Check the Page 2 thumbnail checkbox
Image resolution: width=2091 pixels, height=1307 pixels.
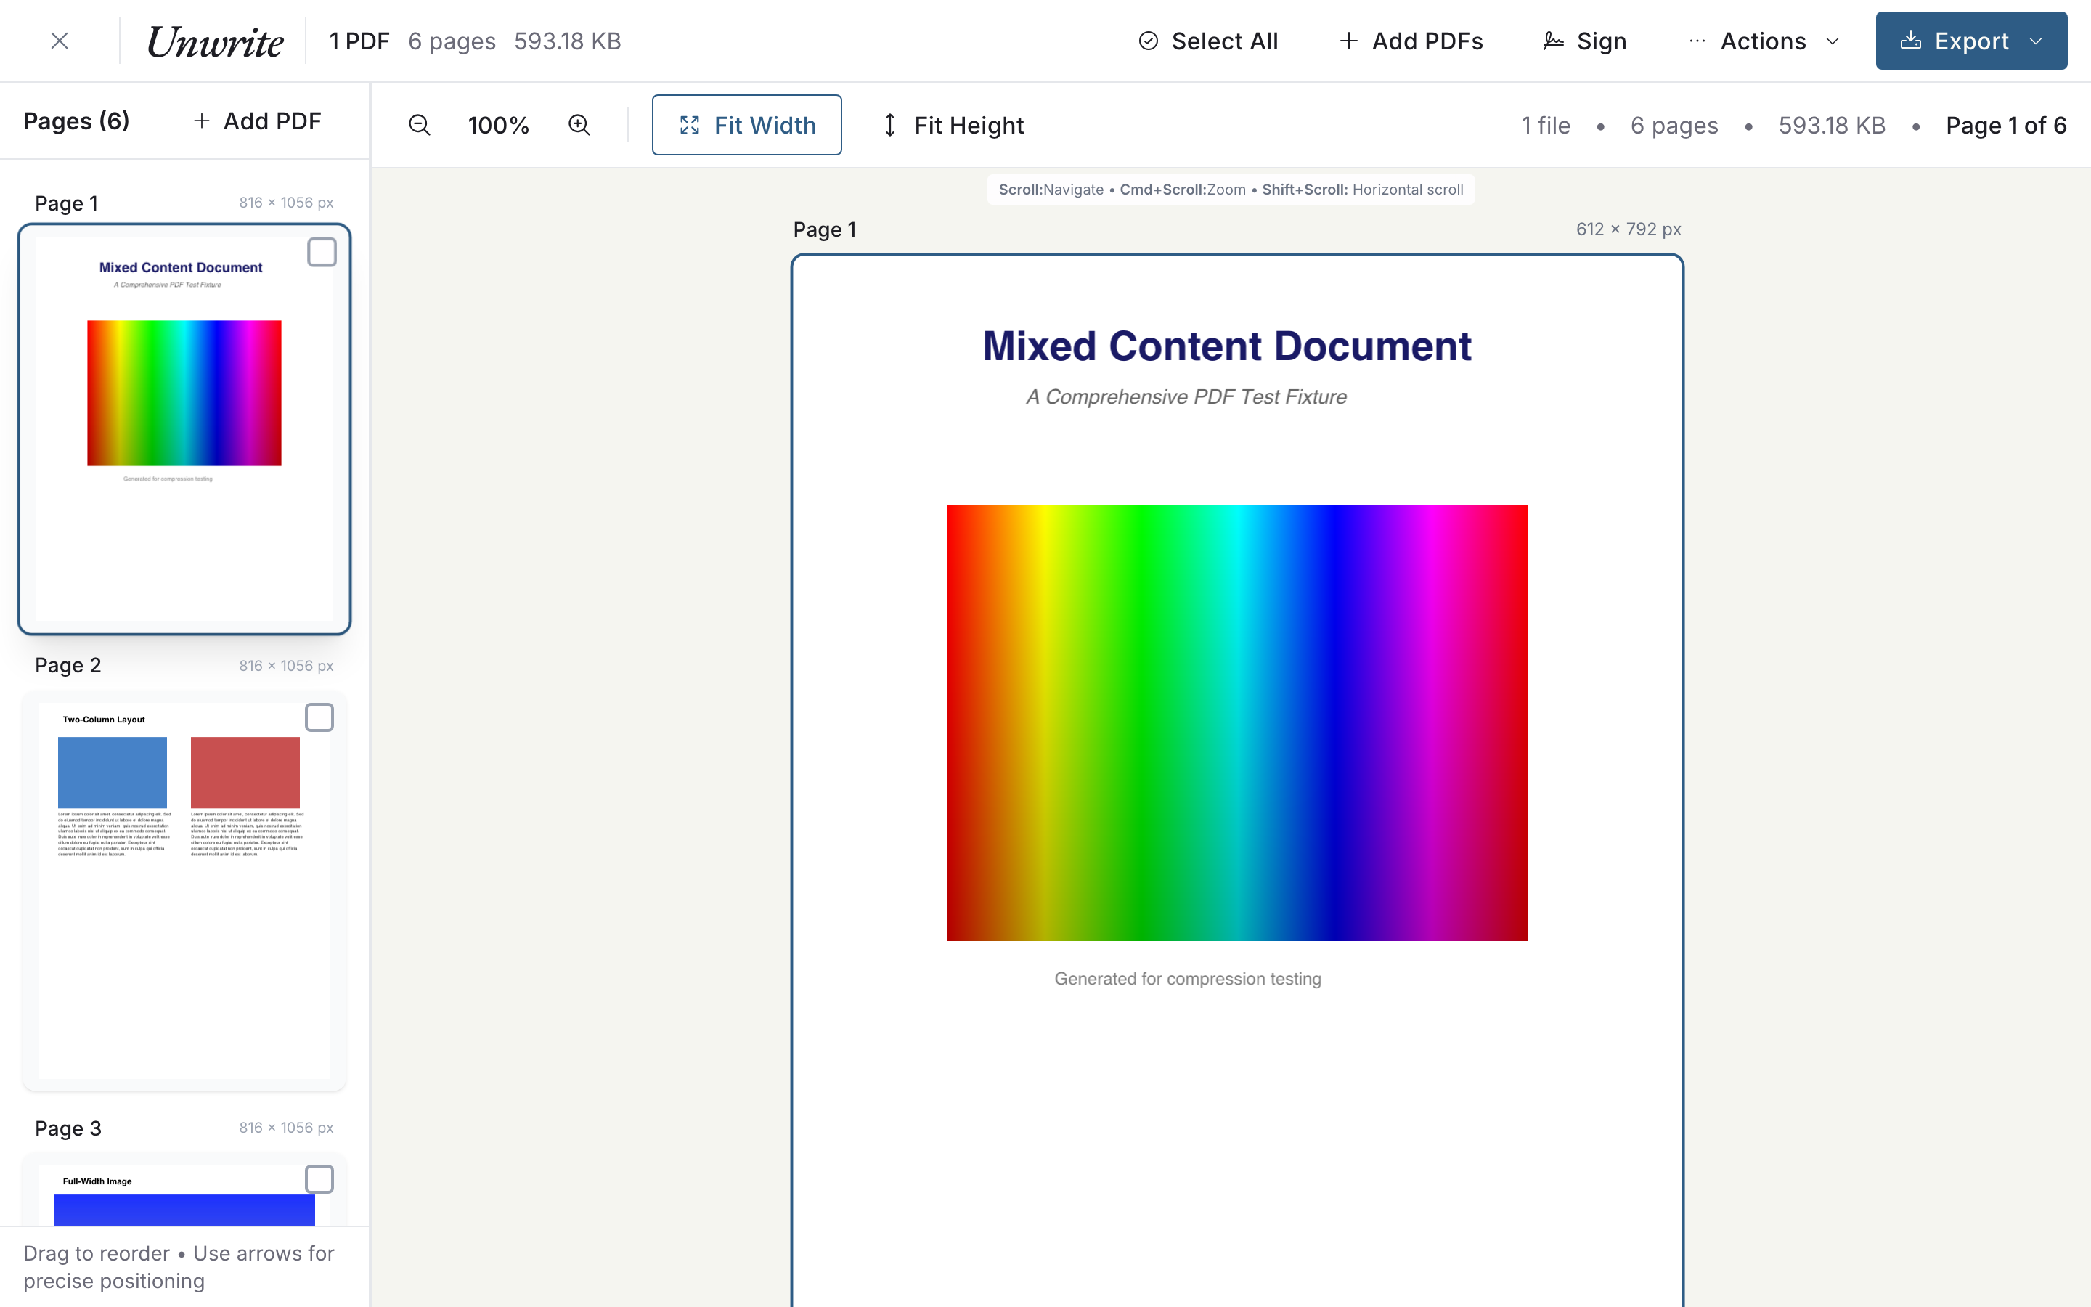(x=319, y=717)
